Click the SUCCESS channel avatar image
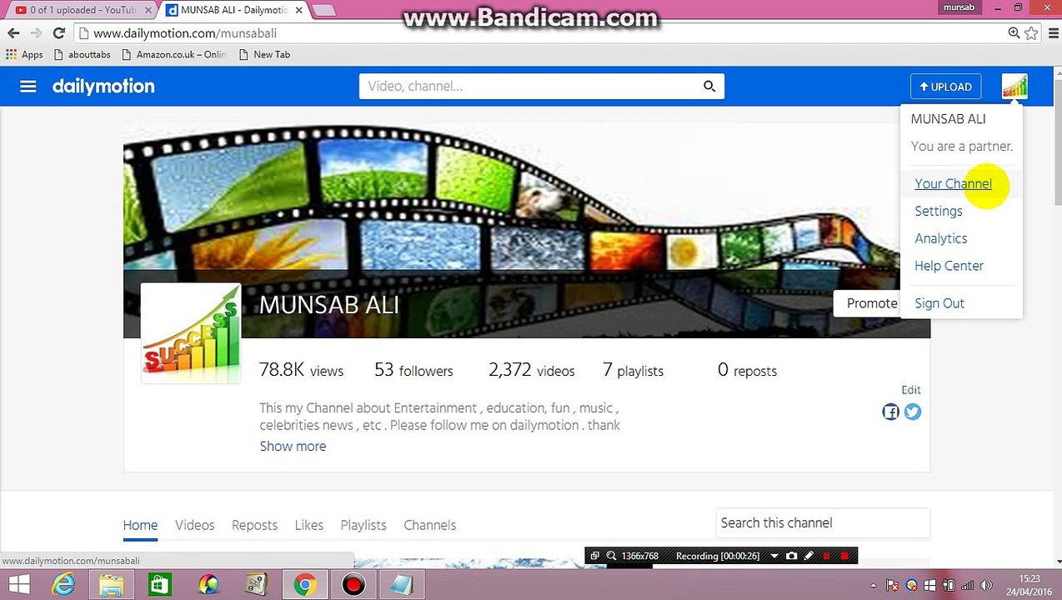Image resolution: width=1062 pixels, height=600 pixels. tap(191, 333)
